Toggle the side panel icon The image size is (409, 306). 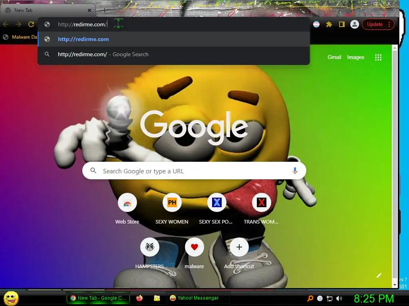[342, 24]
